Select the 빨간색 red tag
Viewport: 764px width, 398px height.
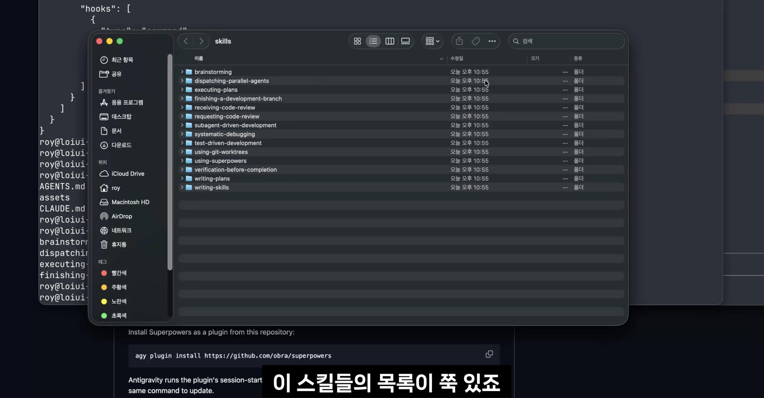click(114, 273)
